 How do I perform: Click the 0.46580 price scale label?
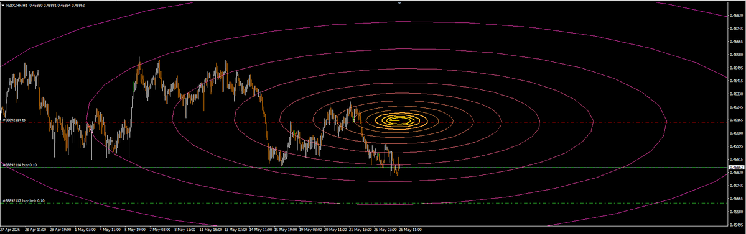click(737, 55)
